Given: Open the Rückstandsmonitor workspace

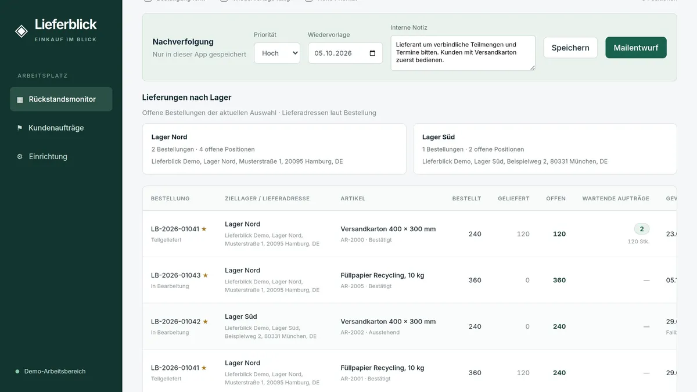Looking at the screenshot, I should (61, 99).
